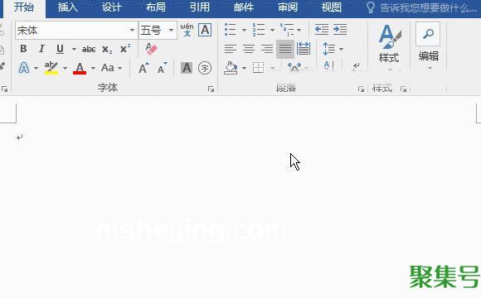Toggle superscript formatting
The width and height of the screenshot is (481, 298).
(125, 49)
